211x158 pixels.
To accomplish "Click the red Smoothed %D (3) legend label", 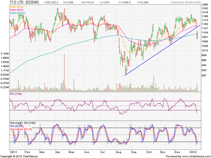I will click(21, 129).
